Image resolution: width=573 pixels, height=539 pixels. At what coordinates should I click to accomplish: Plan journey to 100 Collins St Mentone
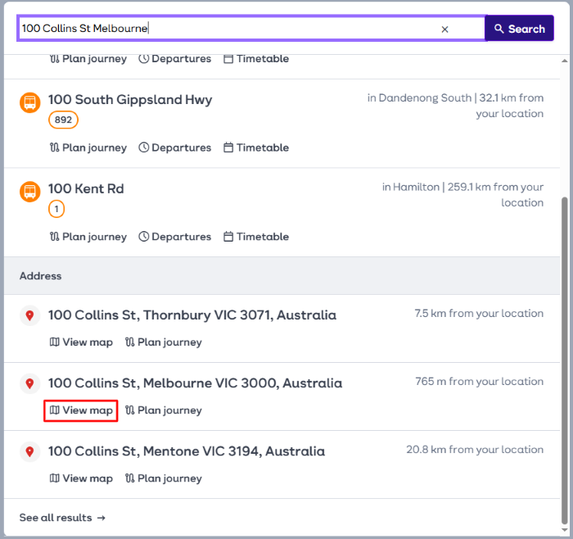click(x=163, y=478)
